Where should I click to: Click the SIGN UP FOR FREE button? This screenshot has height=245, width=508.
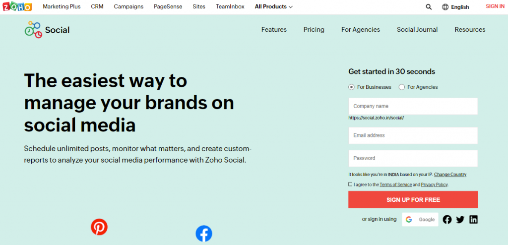tap(413, 200)
